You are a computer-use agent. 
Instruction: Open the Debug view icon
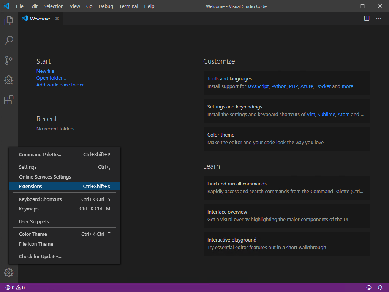click(x=8, y=80)
